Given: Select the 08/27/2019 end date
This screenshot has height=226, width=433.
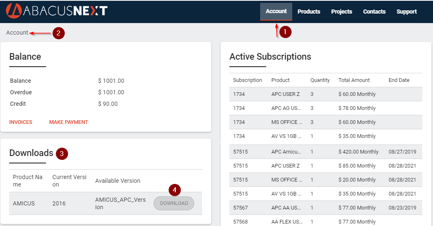Looking at the screenshot, I should (403, 151).
